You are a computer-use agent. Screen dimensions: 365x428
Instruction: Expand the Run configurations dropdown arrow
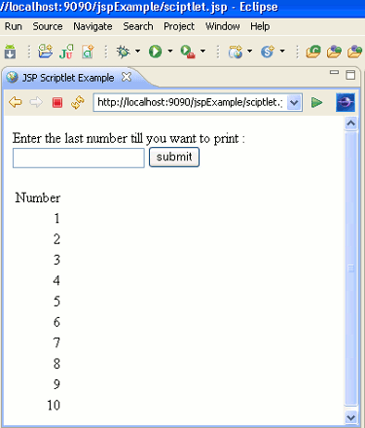(x=170, y=51)
